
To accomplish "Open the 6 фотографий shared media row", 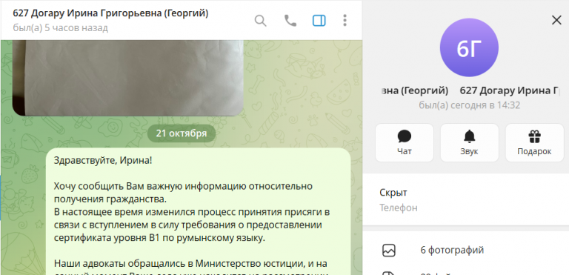I will pyautogui.click(x=465, y=251).
